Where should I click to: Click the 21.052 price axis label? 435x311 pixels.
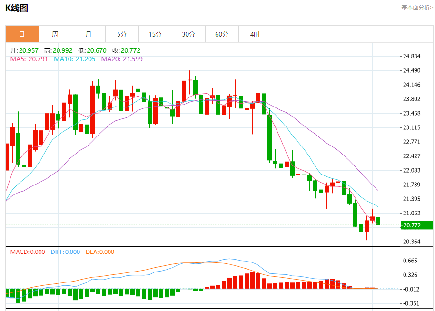(412, 213)
